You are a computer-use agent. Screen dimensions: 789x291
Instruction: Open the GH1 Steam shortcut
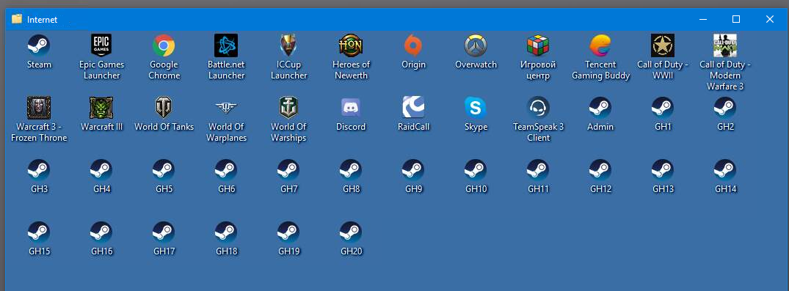pyautogui.click(x=663, y=108)
